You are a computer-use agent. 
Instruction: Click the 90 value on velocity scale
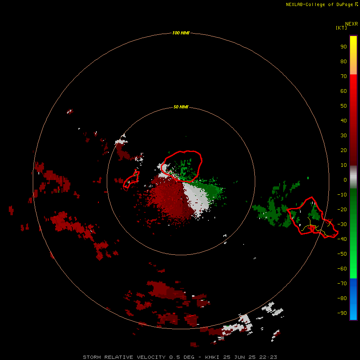[x=344, y=47]
